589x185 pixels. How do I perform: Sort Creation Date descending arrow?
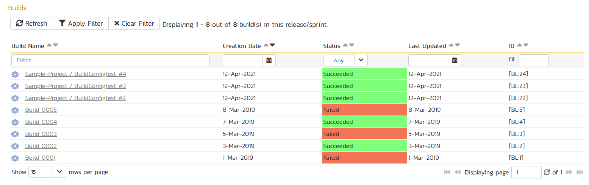tap(272, 45)
